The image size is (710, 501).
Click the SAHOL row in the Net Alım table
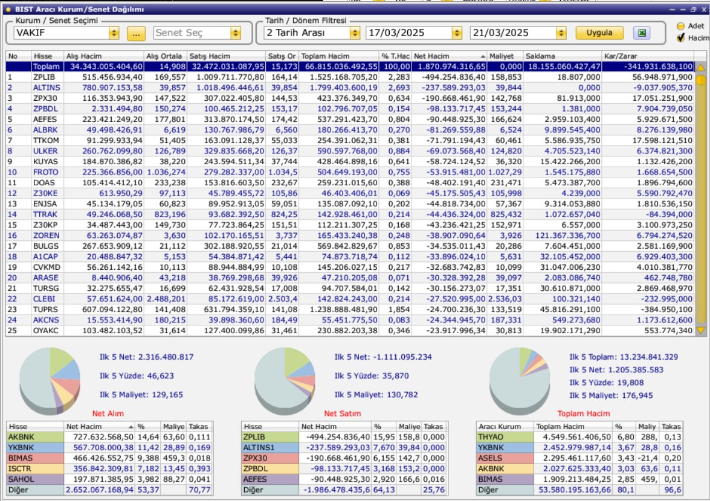(x=109, y=479)
